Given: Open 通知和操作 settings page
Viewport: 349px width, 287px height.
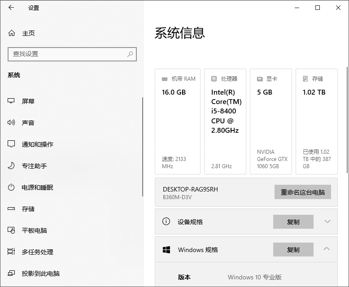Looking at the screenshot, I should [37, 144].
